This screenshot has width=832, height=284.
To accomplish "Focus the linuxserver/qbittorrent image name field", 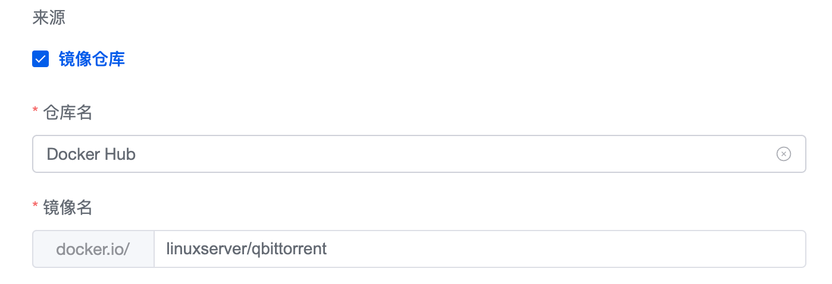I will pos(476,249).
